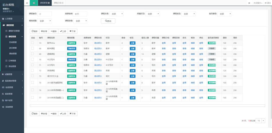Tick the checkbox for row number 77
The image size is (272, 133).
tap(32, 97)
